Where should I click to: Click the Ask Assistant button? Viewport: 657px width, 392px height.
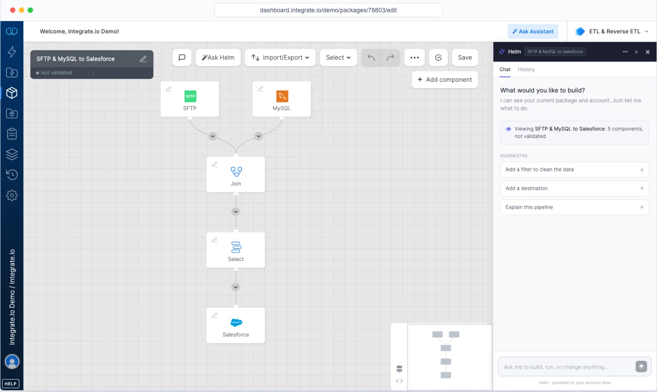tap(533, 31)
